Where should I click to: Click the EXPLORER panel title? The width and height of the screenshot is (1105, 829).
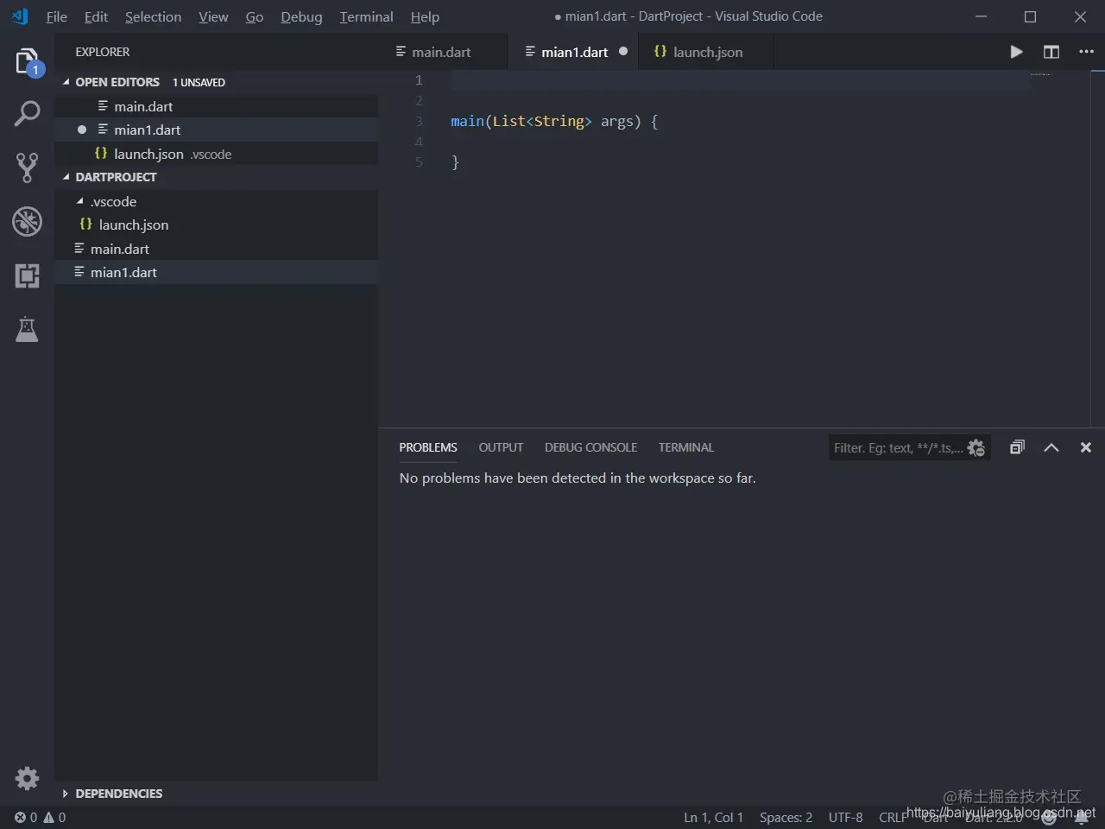click(x=102, y=52)
